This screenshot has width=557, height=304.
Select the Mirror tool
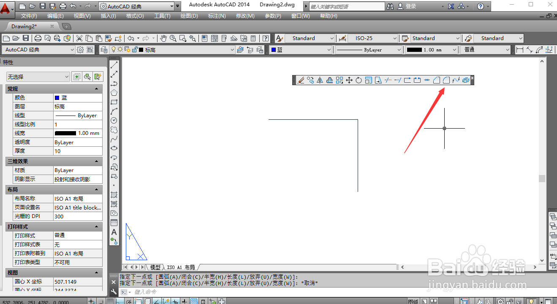pyautogui.click(x=320, y=80)
